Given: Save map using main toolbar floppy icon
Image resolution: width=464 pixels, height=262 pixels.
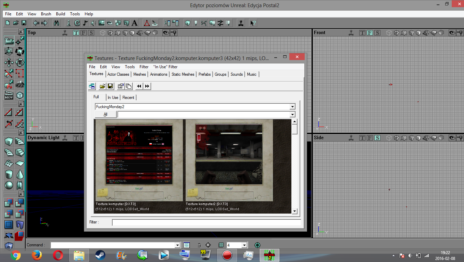Looking at the screenshot, I should (24, 23).
